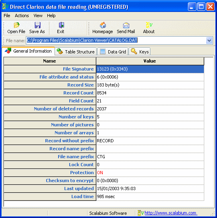Select the Number of keys value 5

point(150,117)
